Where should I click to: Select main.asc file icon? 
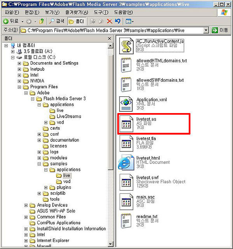(126, 201)
